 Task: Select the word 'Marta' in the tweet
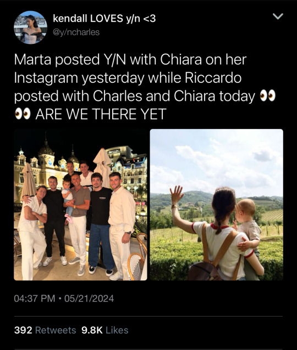(x=32, y=60)
